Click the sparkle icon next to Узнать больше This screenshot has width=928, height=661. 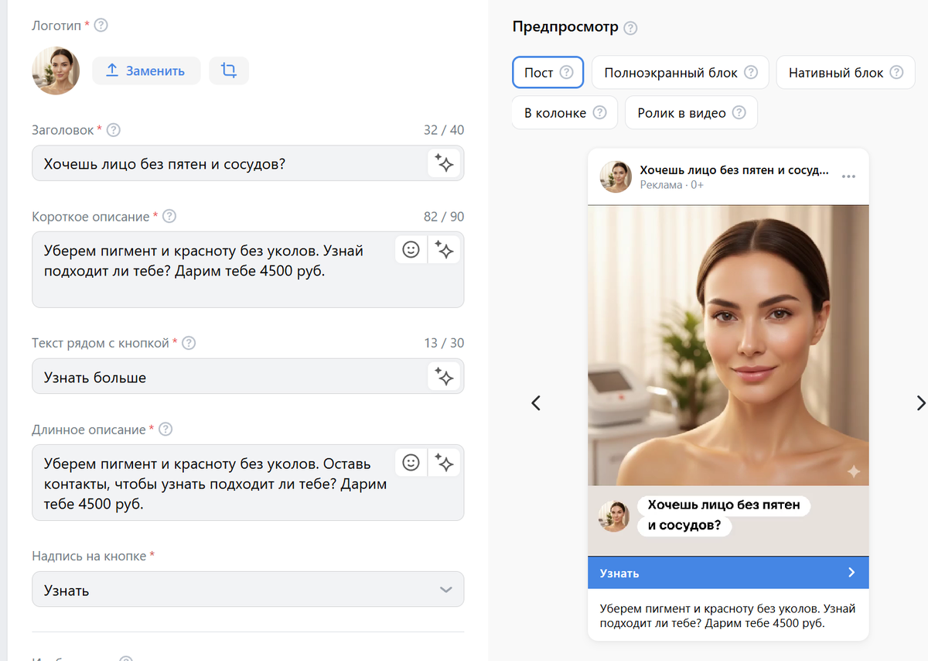(444, 376)
